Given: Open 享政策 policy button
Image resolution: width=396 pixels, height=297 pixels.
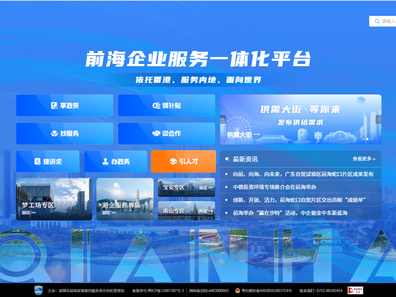Looking at the screenshot, I should [65, 105].
